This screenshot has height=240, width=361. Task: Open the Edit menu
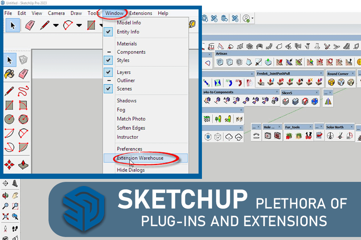click(22, 13)
